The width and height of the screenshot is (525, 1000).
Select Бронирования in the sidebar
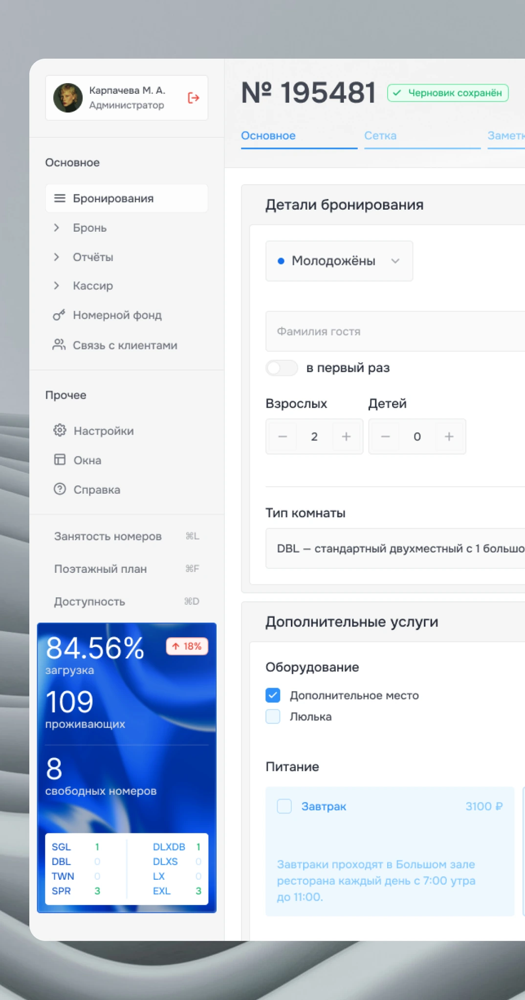127,198
